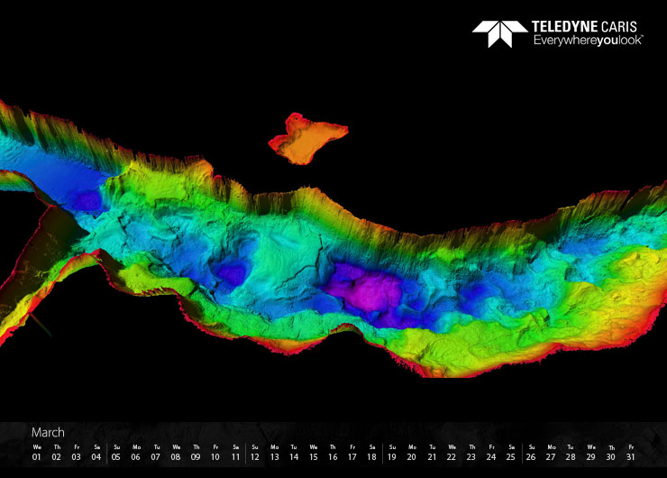The width and height of the screenshot is (667, 478).
Task: Pick date 28 in March
Action: tap(571, 456)
